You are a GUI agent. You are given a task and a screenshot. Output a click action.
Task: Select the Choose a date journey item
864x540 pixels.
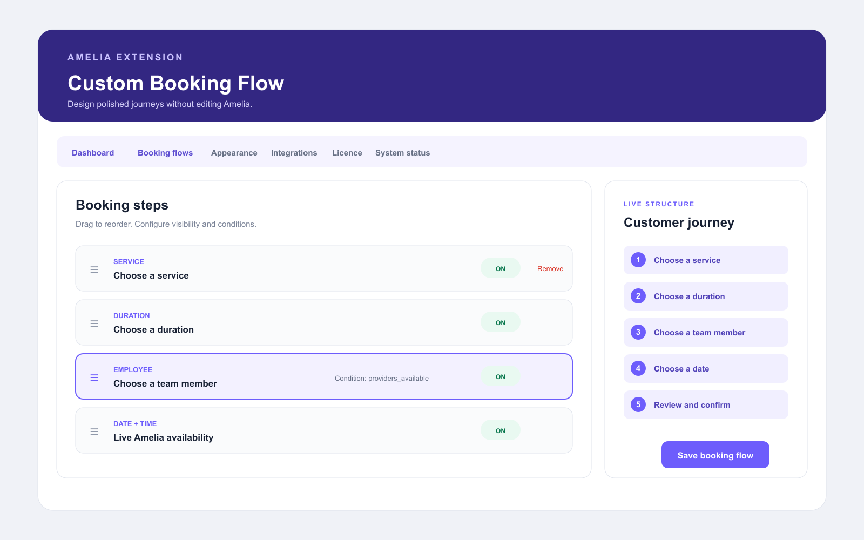click(x=706, y=368)
